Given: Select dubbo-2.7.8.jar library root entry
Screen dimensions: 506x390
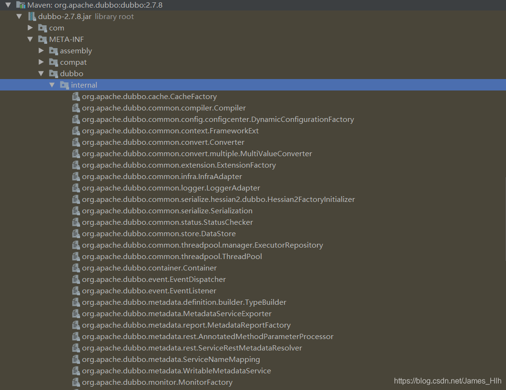Looking at the screenshot, I should 86,17.
